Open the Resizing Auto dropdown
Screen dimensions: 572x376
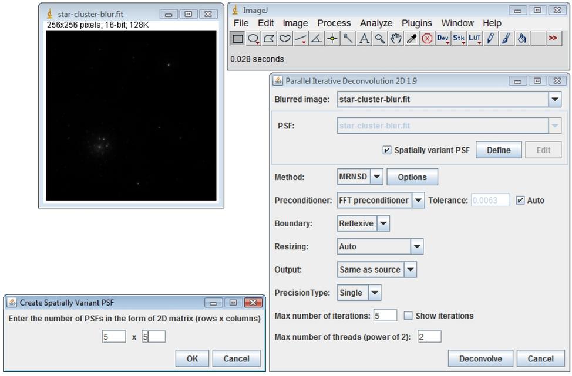pyautogui.click(x=416, y=246)
